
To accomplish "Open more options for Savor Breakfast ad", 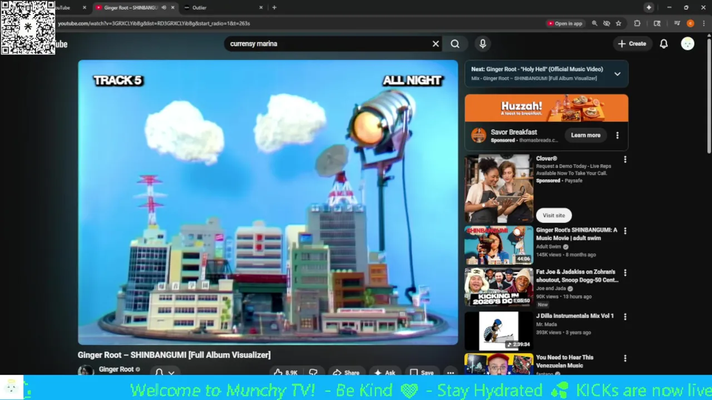I will [617, 135].
